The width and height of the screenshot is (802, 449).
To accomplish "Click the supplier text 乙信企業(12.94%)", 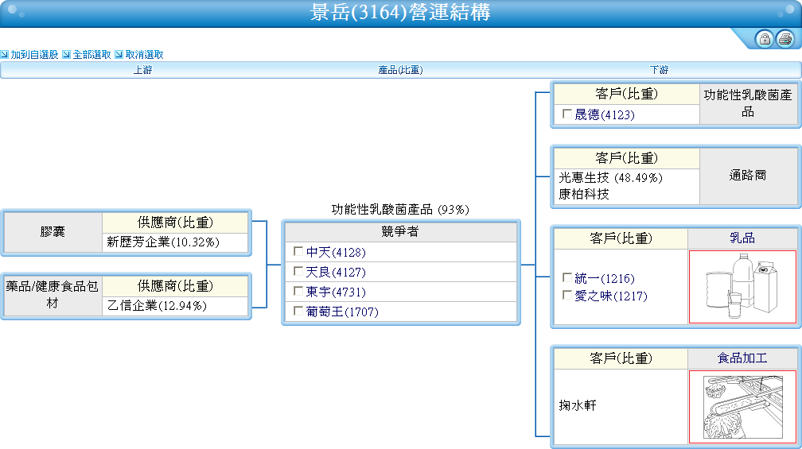I will 157,305.
